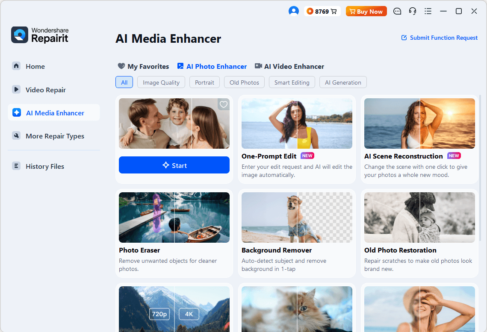Click the Buy Now button
This screenshot has height=332, width=487.
pos(366,12)
